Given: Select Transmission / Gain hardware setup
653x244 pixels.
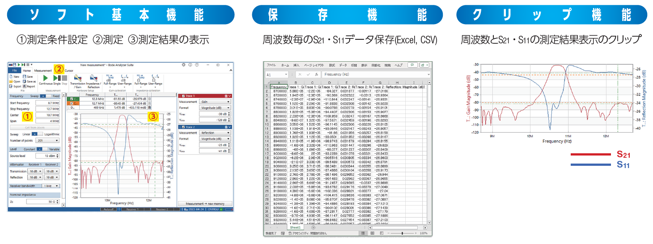Looking at the screenshot, I should (x=78, y=81).
